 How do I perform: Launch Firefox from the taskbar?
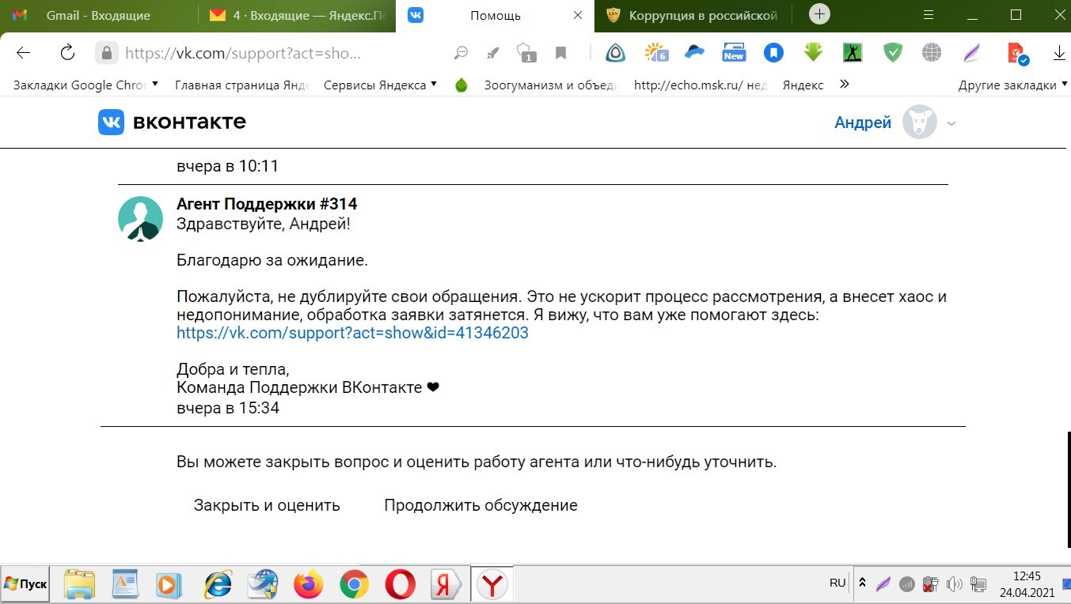tap(308, 585)
